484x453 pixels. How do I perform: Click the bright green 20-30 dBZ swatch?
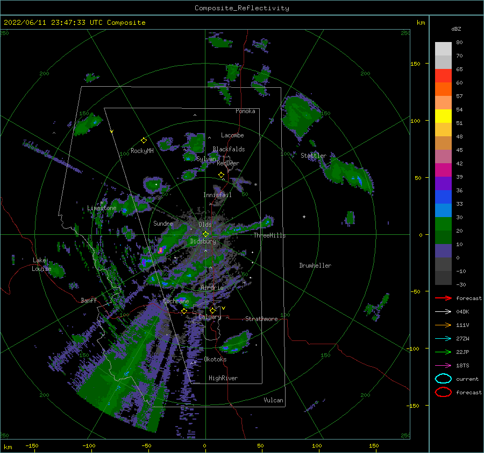click(443, 224)
